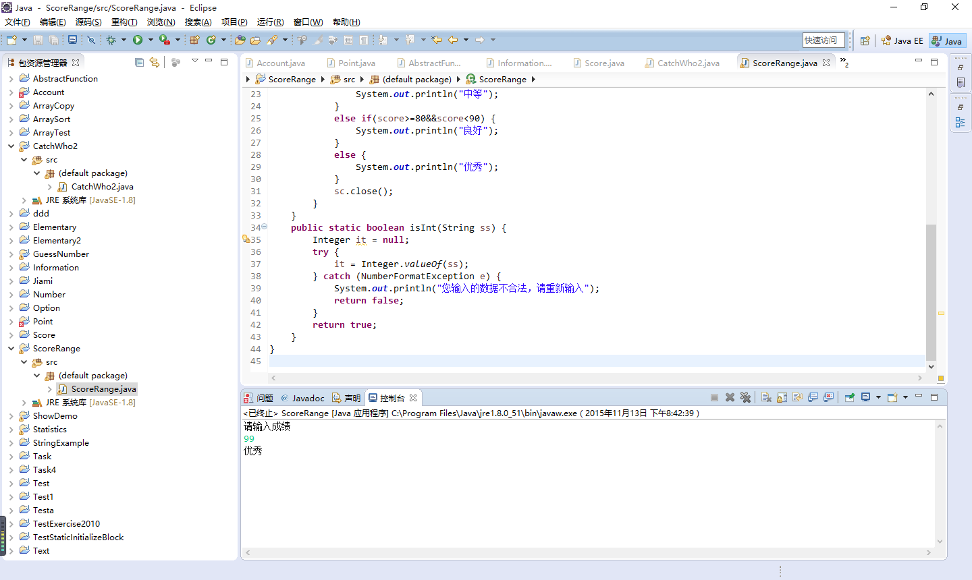Click the Open Perspective icon

pos(865,40)
